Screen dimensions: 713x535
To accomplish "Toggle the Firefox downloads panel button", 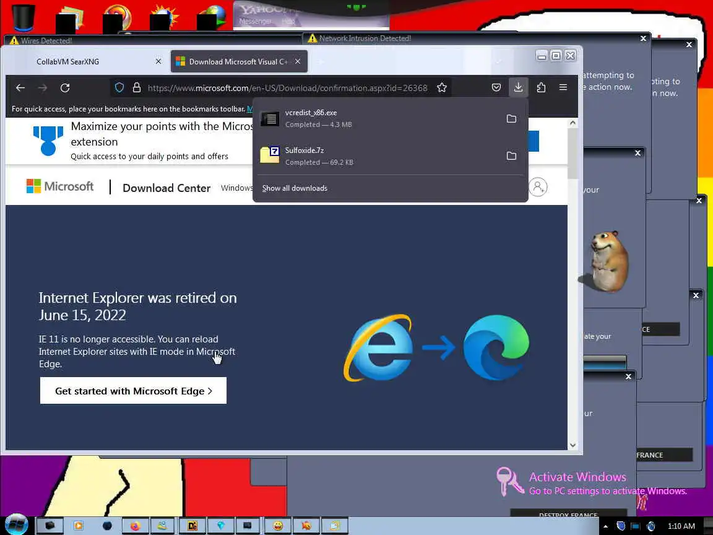I will pyautogui.click(x=518, y=87).
